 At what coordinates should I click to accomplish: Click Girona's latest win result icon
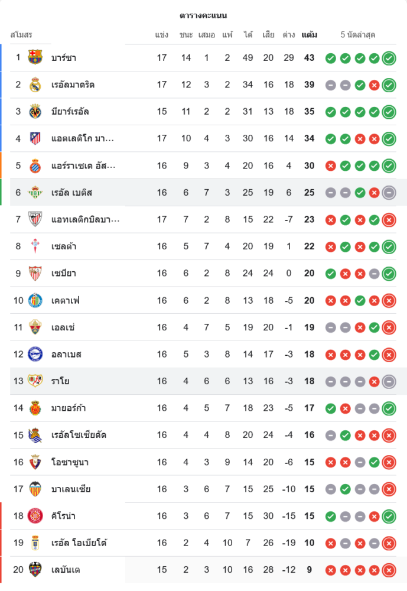tap(389, 516)
